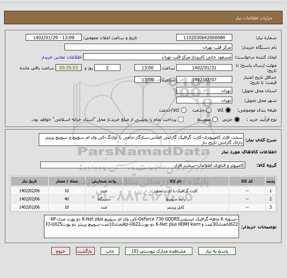
Task: Click the request creator field مسعود خانی
Action: pos(158,57)
